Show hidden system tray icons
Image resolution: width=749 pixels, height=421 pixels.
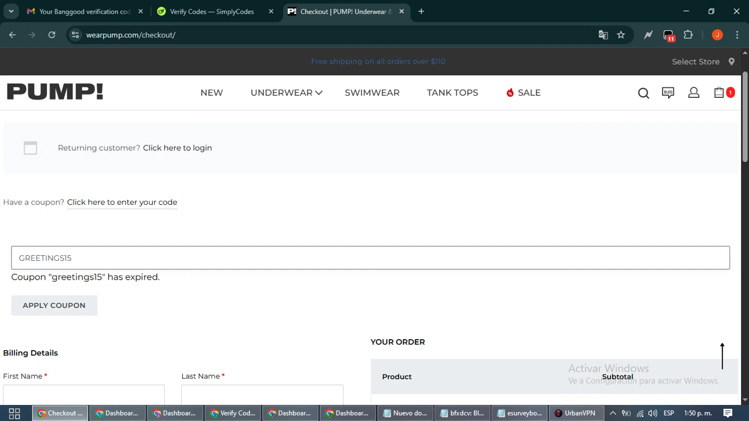pyautogui.click(x=613, y=414)
